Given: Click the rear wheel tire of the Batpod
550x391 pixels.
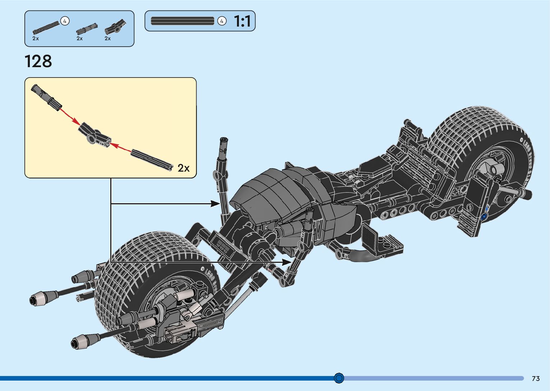Looking at the screenshot, I should tap(467, 133).
